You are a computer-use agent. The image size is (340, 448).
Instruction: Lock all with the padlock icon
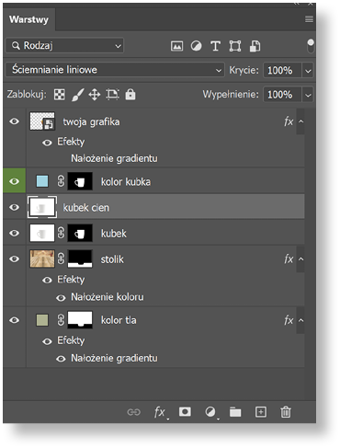pos(130,94)
